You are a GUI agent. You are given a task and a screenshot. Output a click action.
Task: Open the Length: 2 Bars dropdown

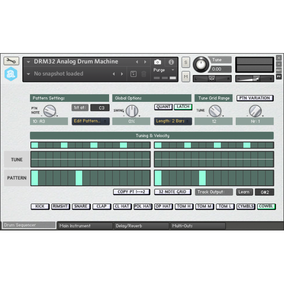pos(173,121)
